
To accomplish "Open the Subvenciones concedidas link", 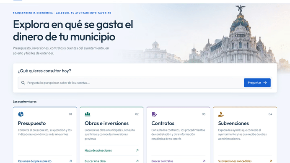I will coord(235,161).
